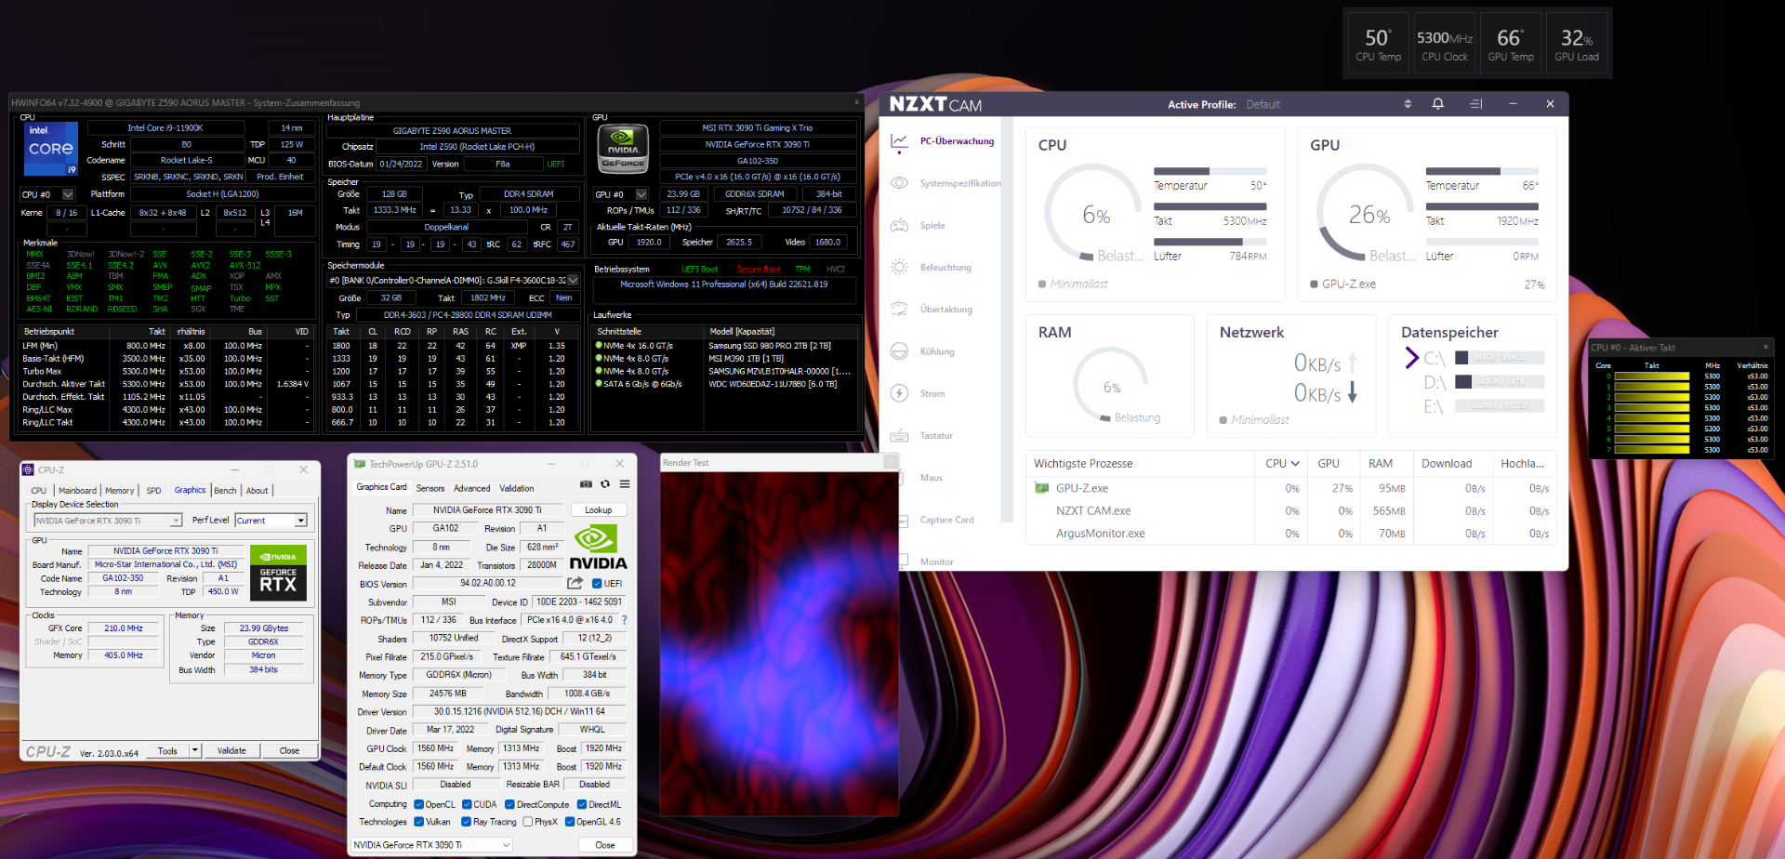Select NZXT CAM.exe process row
Image resolution: width=1785 pixels, height=859 pixels.
point(1292,510)
